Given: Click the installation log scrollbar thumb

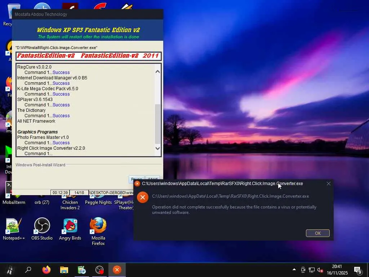Looking at the screenshot, I should (158, 124).
